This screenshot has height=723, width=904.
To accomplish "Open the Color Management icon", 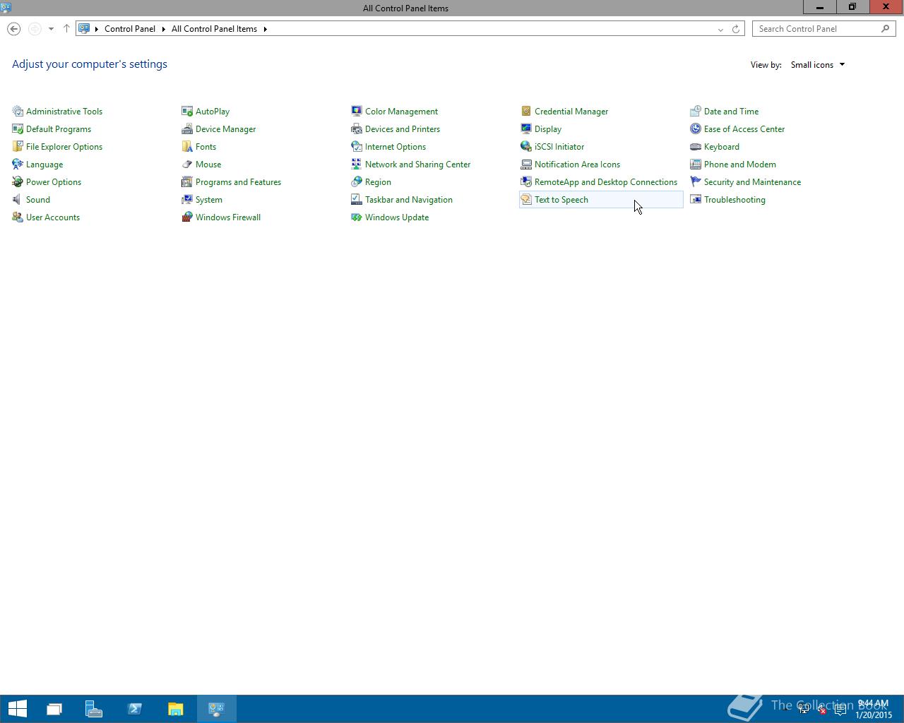I will [x=357, y=111].
